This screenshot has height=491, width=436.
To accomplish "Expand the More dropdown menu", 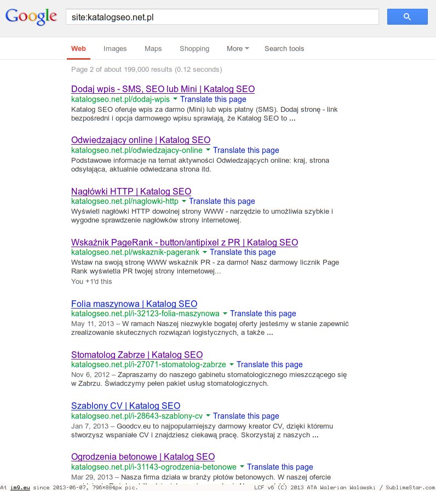I will pyautogui.click(x=238, y=49).
